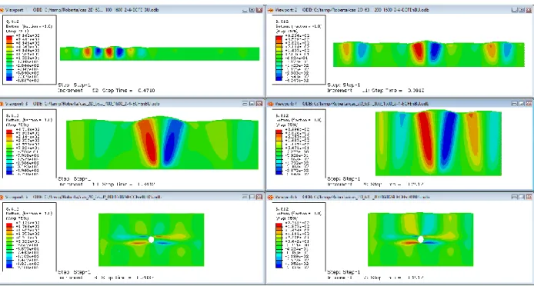This screenshot has width=534, height=286.
Task: Minimize Viewport 5
Action: point(245,197)
